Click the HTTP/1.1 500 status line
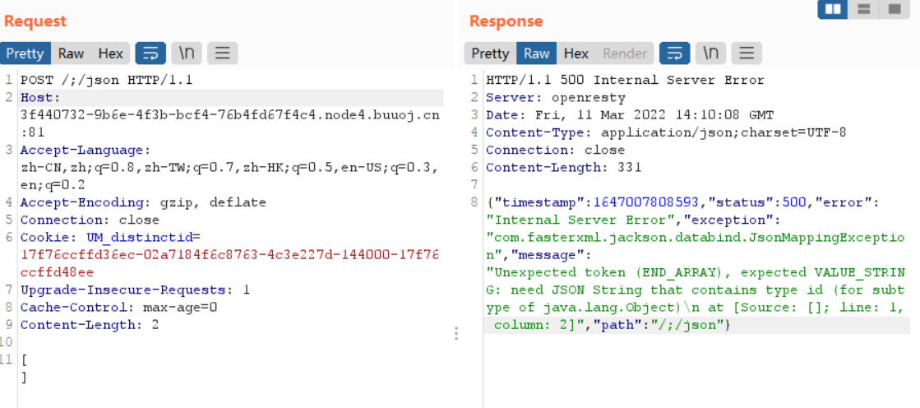This screenshot has height=408, width=920. click(625, 80)
